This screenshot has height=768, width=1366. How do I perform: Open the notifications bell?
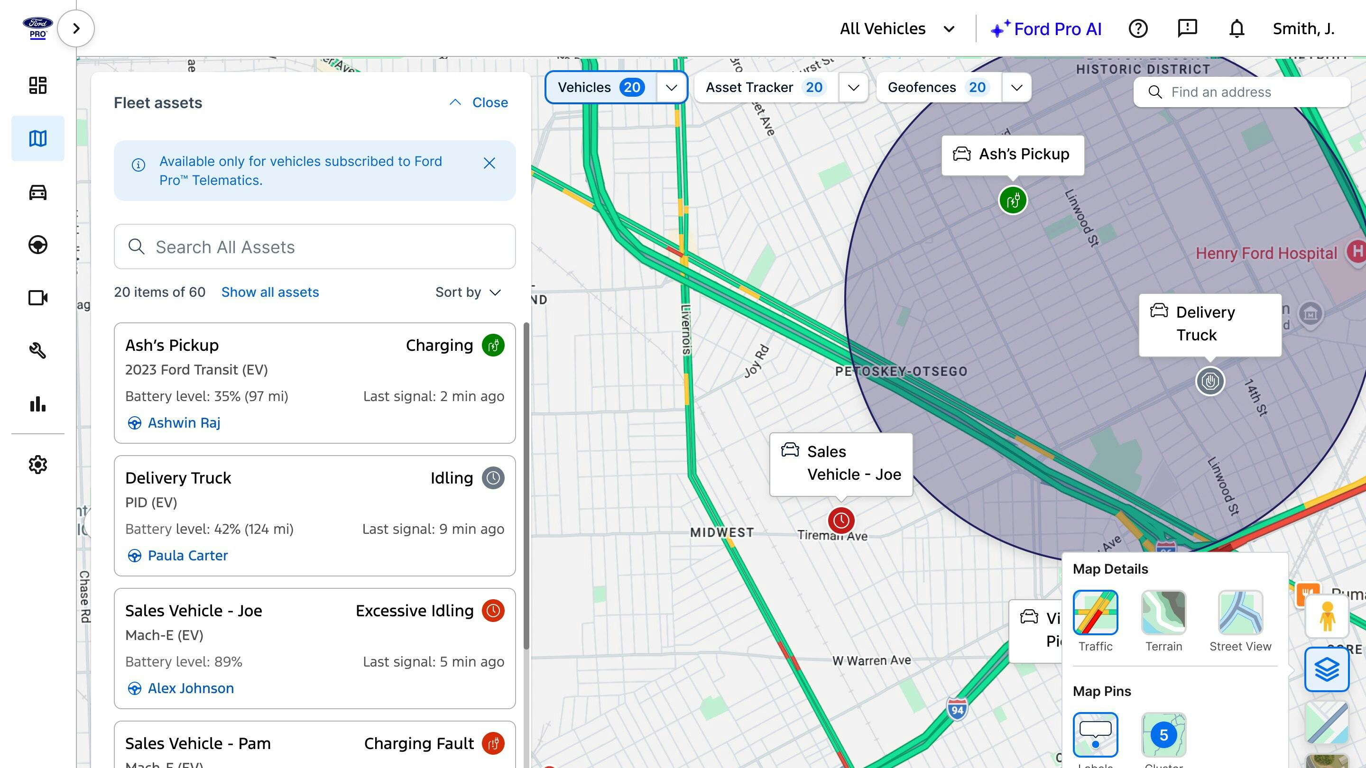[1237, 28]
